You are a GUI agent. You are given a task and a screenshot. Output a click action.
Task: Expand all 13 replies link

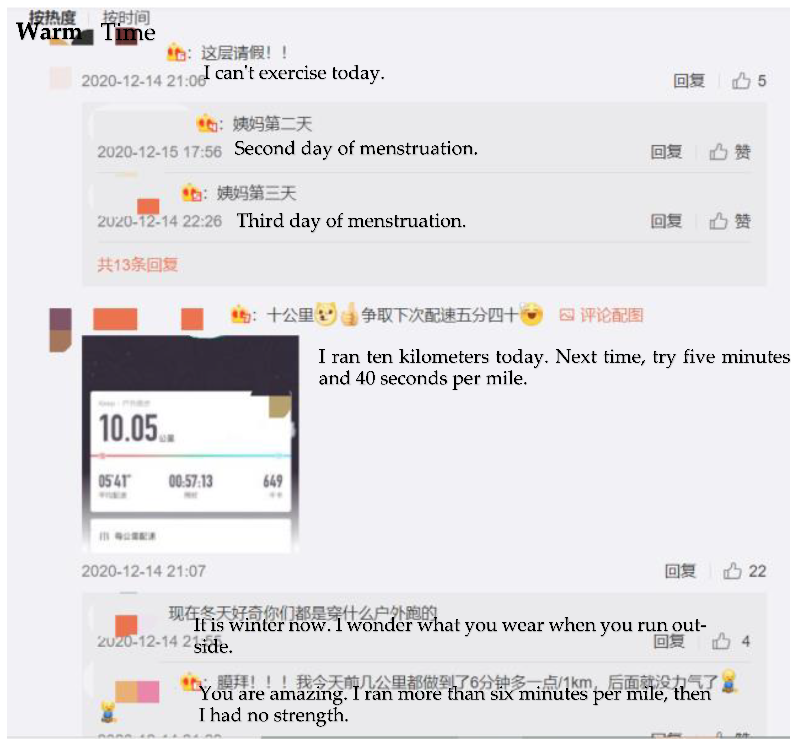coord(137,265)
